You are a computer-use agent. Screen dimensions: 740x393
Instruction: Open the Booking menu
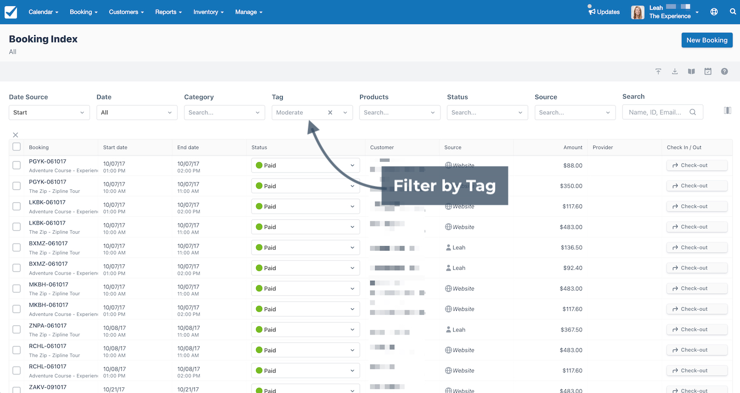click(84, 12)
